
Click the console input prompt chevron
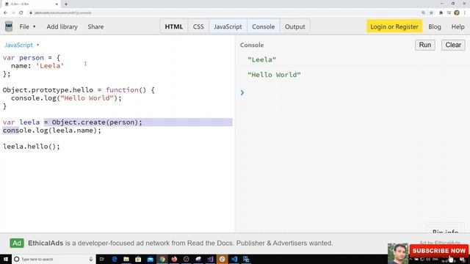pos(242,92)
